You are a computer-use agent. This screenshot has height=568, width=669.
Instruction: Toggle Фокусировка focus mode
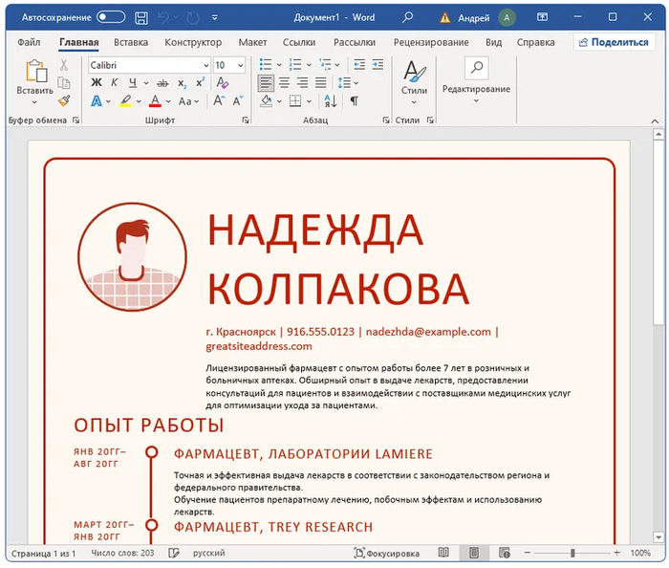click(x=387, y=553)
